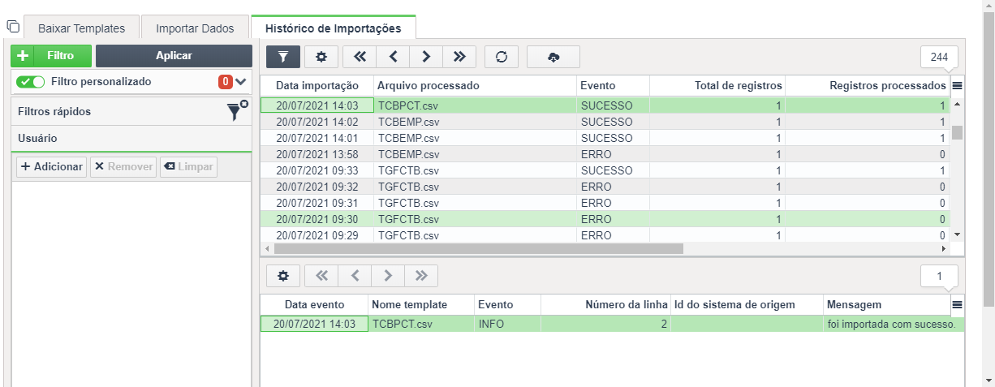Go to previous page in lower grid
This screenshot has height=387, width=995.
coord(355,276)
